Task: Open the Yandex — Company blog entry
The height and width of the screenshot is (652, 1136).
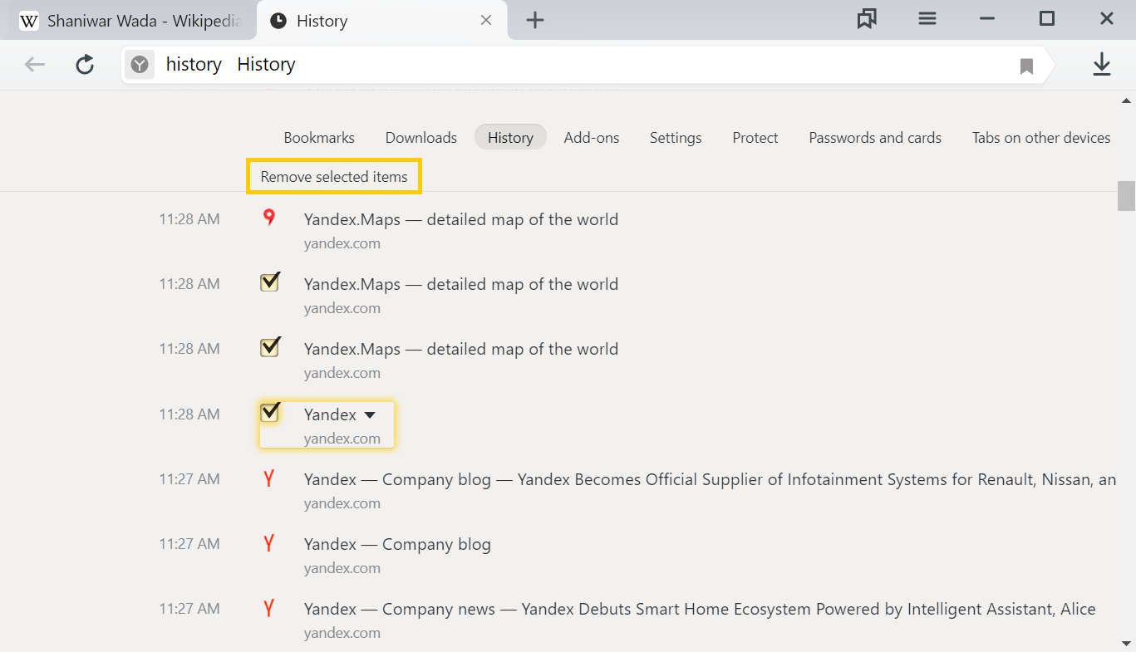Action: tap(397, 544)
